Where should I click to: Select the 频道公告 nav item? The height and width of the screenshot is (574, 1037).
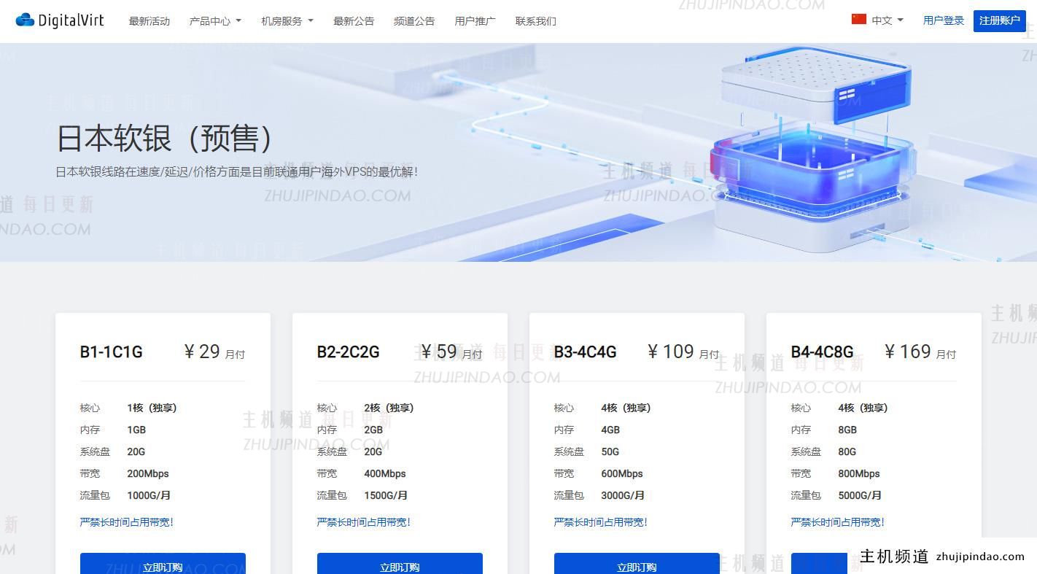coord(414,21)
